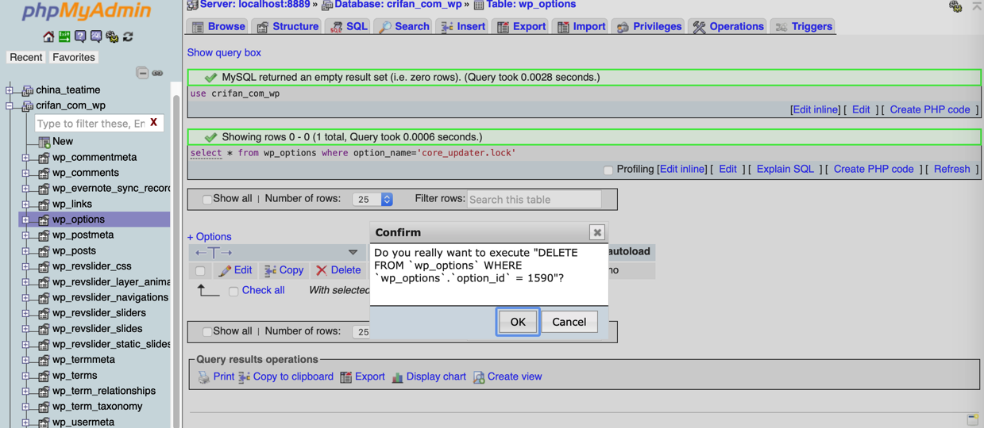The height and width of the screenshot is (428, 984).
Task: Go to phpMyAdmin home icon
Action: click(48, 36)
